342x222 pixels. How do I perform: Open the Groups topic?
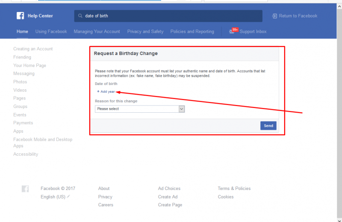click(20, 107)
